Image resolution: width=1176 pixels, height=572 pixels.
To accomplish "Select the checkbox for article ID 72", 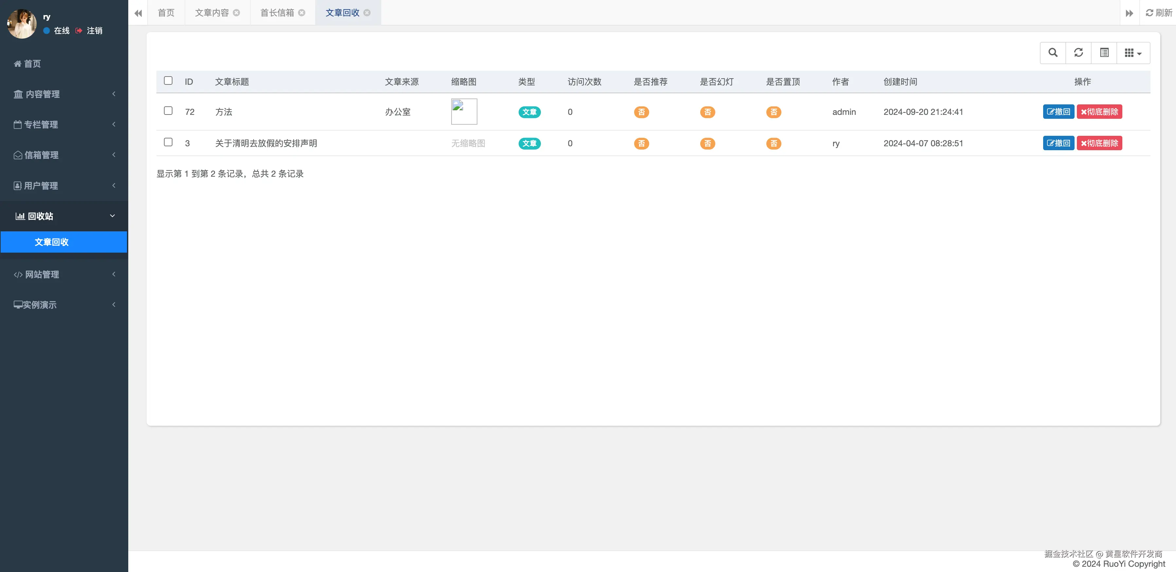I will click(168, 111).
